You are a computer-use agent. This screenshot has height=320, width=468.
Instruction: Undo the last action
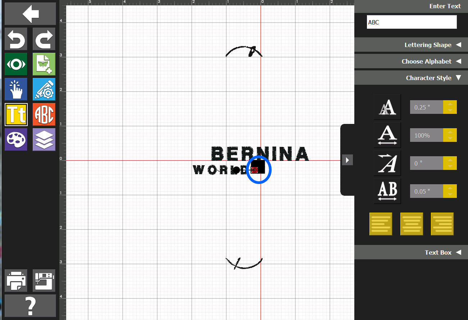(16, 39)
